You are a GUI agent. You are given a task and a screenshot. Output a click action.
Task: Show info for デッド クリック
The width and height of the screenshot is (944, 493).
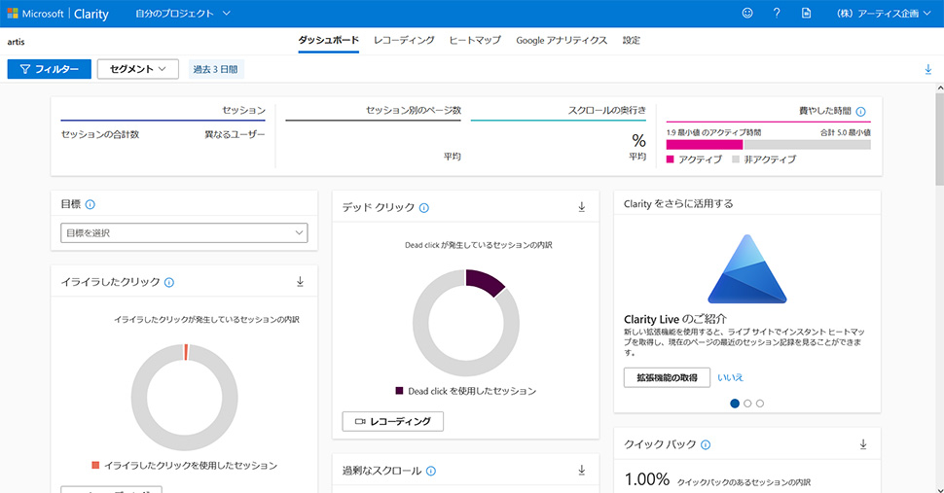click(x=424, y=207)
